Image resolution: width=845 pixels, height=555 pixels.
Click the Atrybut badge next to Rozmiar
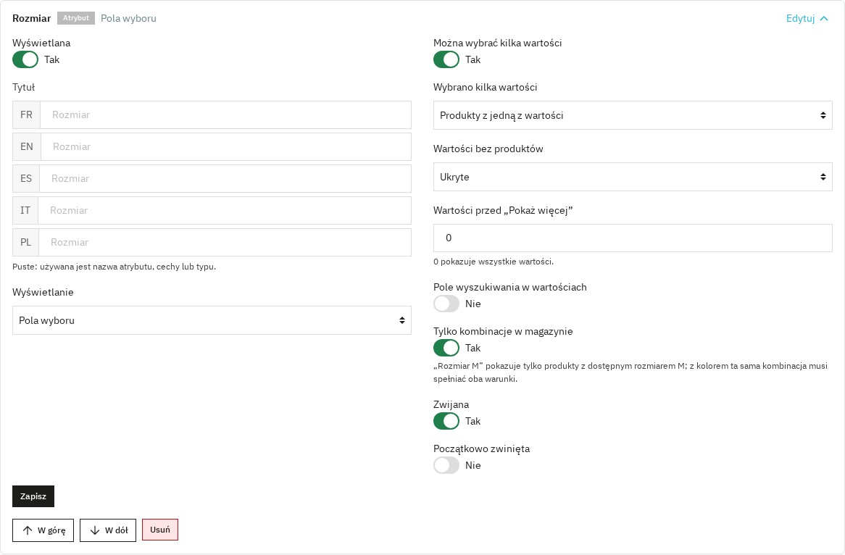(76, 18)
